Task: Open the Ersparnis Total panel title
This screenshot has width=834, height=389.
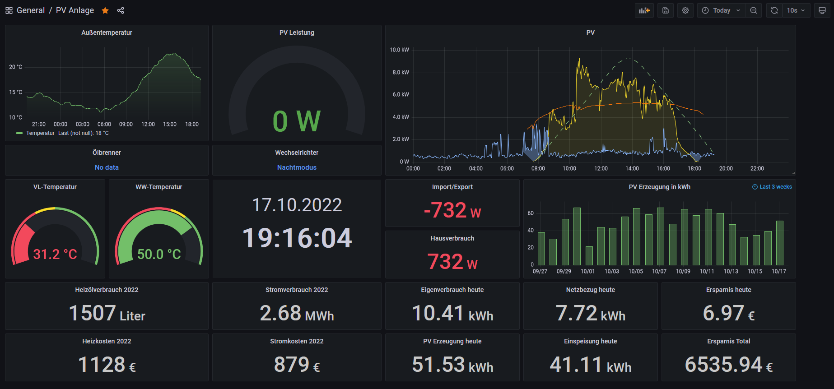Action: tap(728, 341)
